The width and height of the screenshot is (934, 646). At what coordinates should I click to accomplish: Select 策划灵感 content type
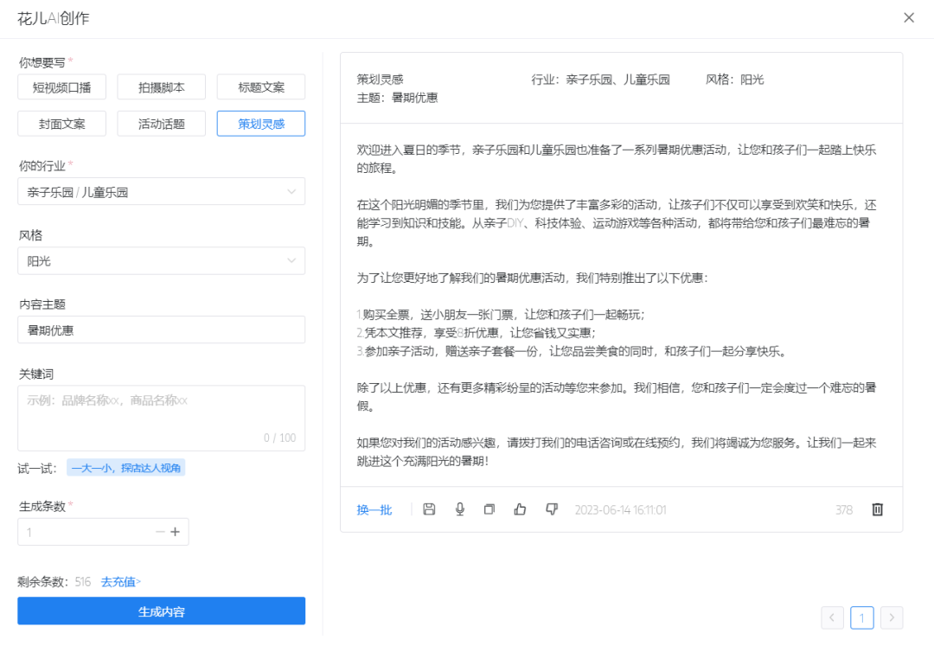pos(261,124)
